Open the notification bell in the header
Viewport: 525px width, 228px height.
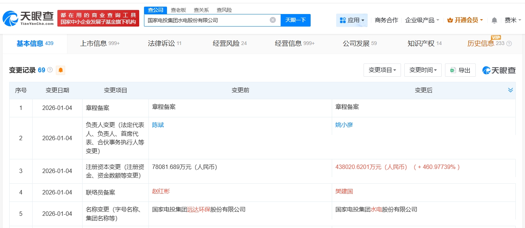point(494,20)
